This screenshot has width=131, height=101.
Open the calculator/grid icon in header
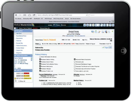coord(105,25)
